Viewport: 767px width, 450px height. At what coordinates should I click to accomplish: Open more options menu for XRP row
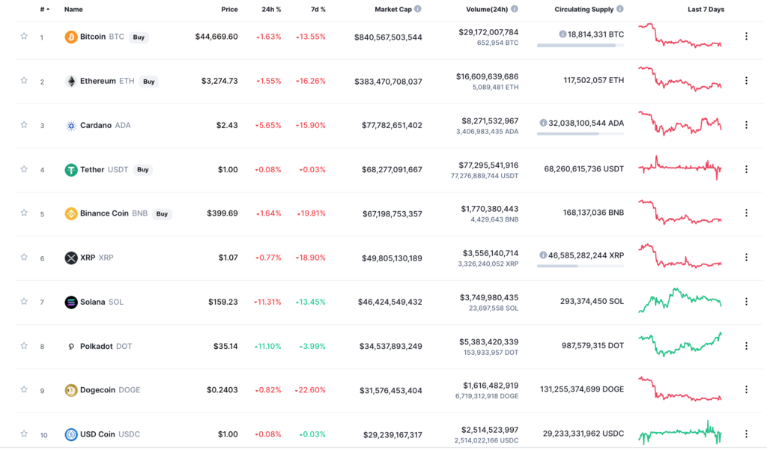[x=746, y=258]
